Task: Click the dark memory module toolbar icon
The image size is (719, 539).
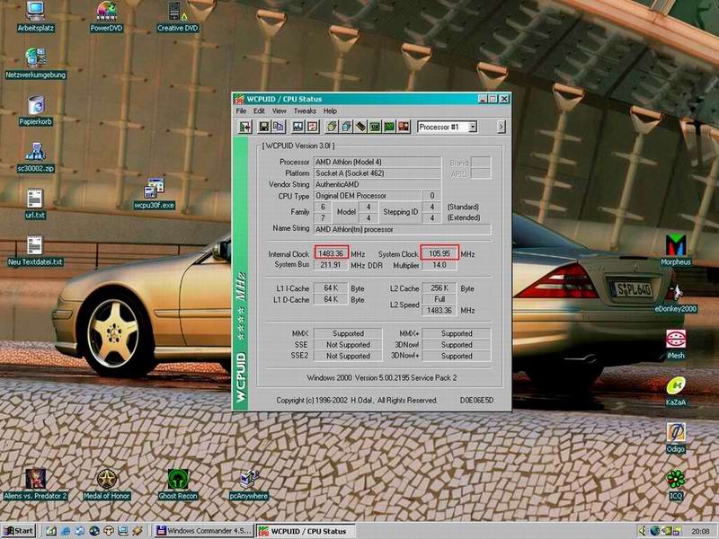Action: pyautogui.click(x=361, y=127)
